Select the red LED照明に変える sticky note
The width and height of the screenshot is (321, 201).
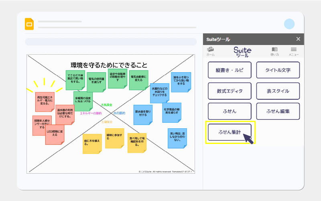(x=55, y=134)
